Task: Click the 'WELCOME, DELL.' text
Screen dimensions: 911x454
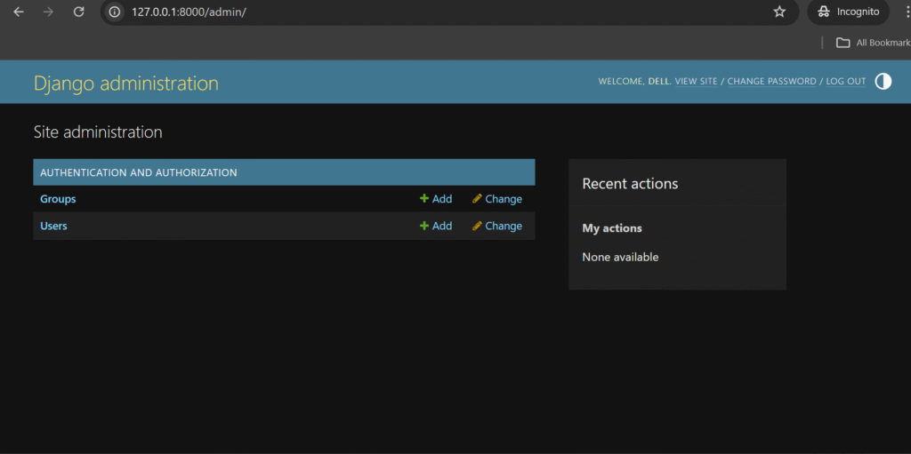Action: (635, 81)
